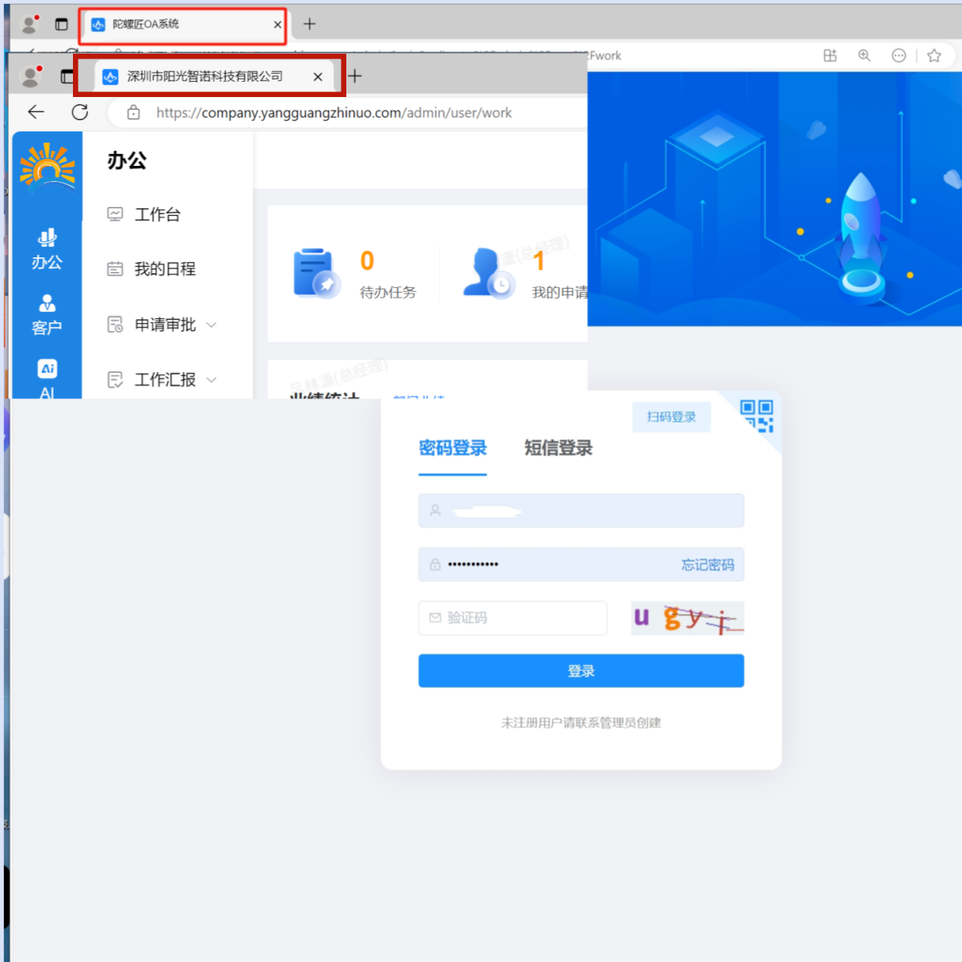Open the AI sidebar icon
This screenshot has width=962, height=962.
(47, 378)
